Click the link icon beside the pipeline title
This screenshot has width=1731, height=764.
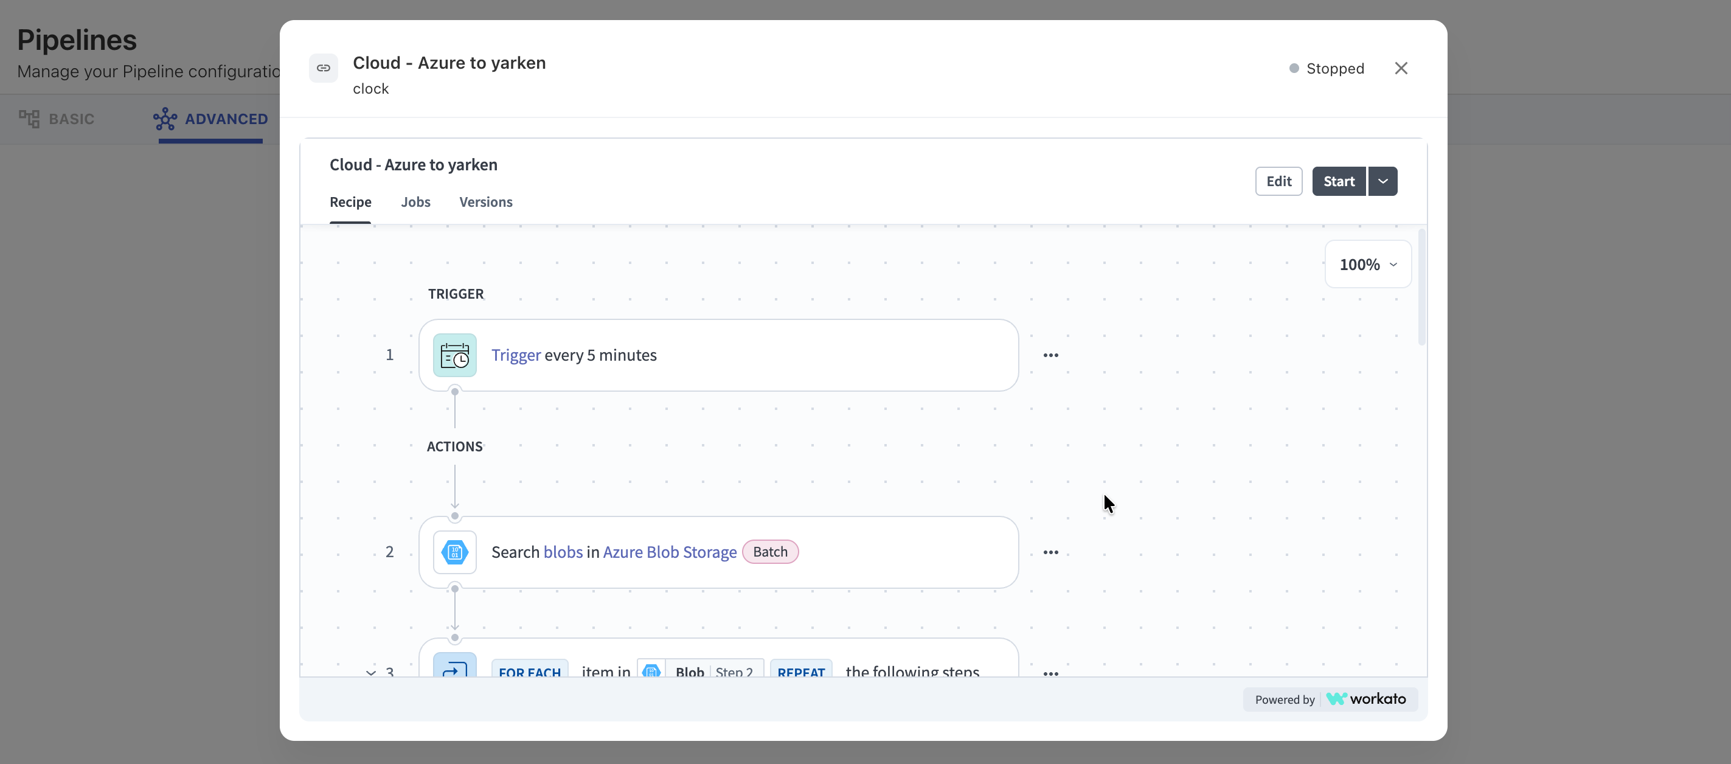click(x=323, y=68)
